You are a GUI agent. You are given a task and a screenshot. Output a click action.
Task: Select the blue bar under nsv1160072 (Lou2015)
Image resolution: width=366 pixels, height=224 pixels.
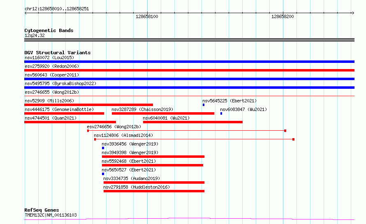(x=189, y=62)
